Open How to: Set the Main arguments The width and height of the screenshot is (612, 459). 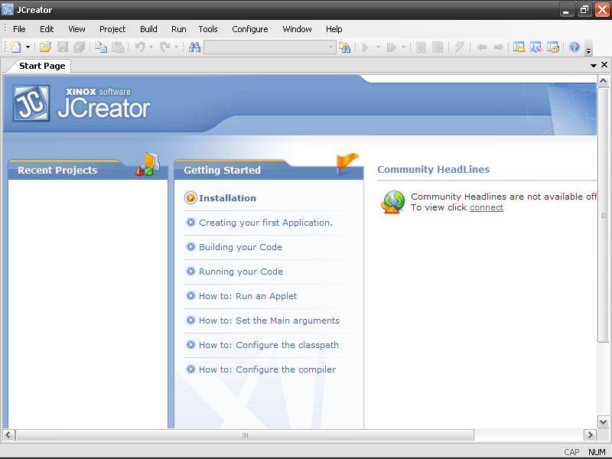tap(269, 321)
